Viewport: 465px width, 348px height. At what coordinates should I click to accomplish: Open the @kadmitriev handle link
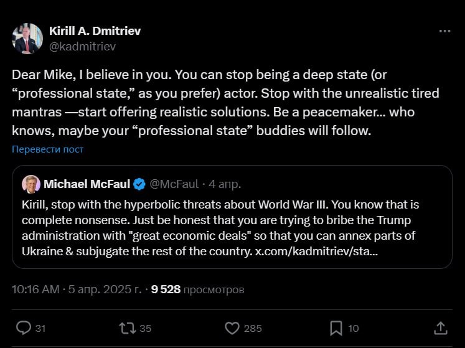pyautogui.click(x=82, y=46)
